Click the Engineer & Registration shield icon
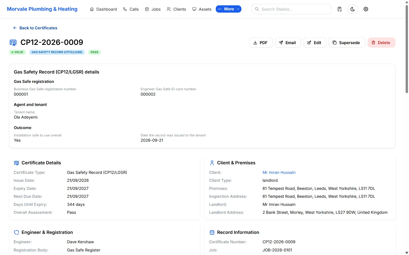The image size is (409, 255). tap(16, 233)
